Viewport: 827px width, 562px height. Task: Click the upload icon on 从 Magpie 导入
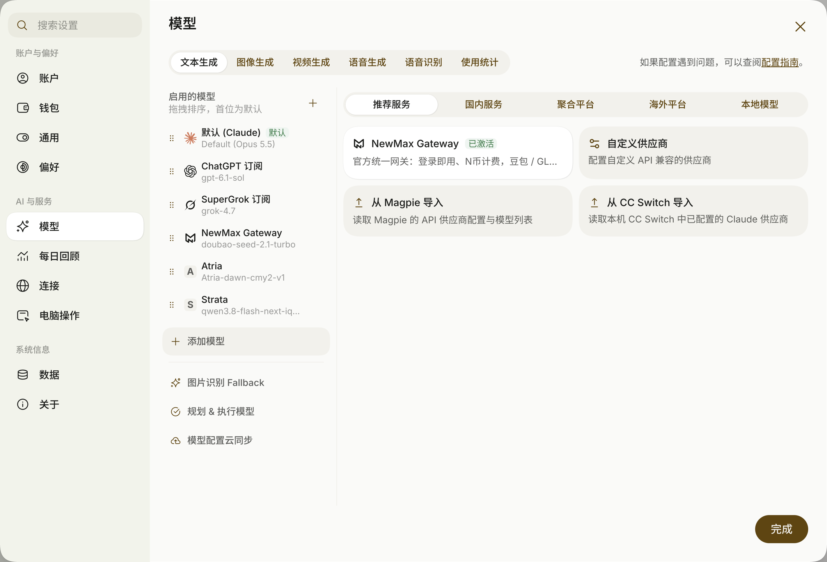click(359, 203)
